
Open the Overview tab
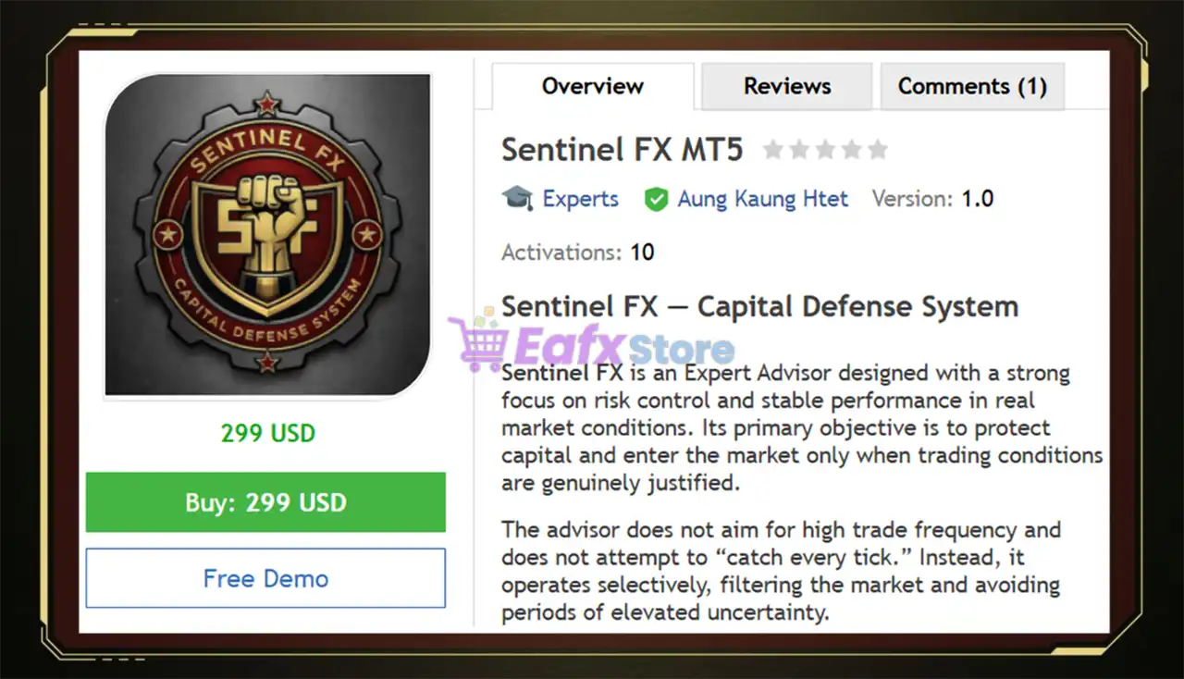point(592,86)
